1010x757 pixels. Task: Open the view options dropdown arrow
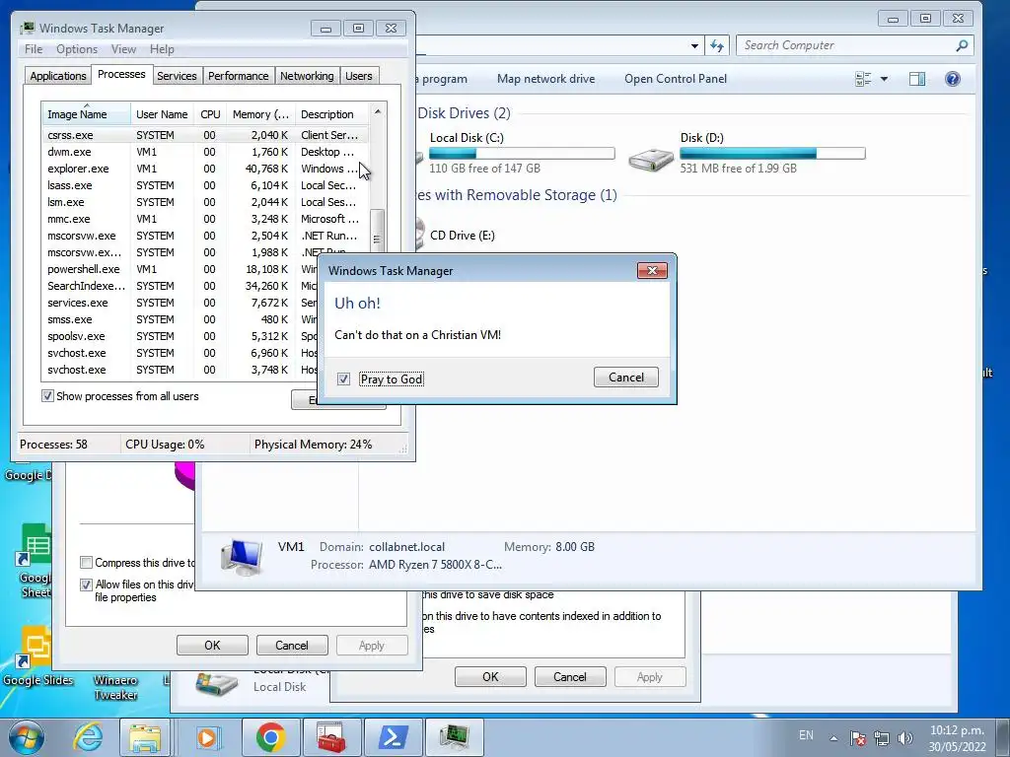884,79
